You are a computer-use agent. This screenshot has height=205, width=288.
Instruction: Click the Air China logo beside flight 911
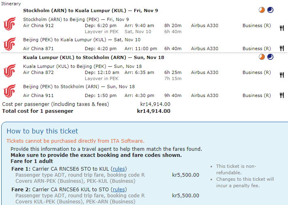(9, 91)
